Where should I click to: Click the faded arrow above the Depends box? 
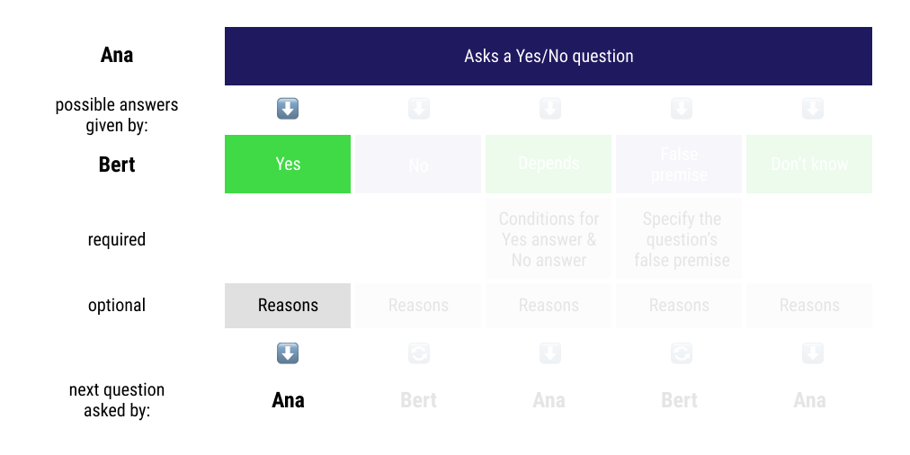(x=549, y=110)
